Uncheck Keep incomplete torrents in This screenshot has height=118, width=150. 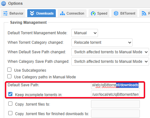pos(10,94)
